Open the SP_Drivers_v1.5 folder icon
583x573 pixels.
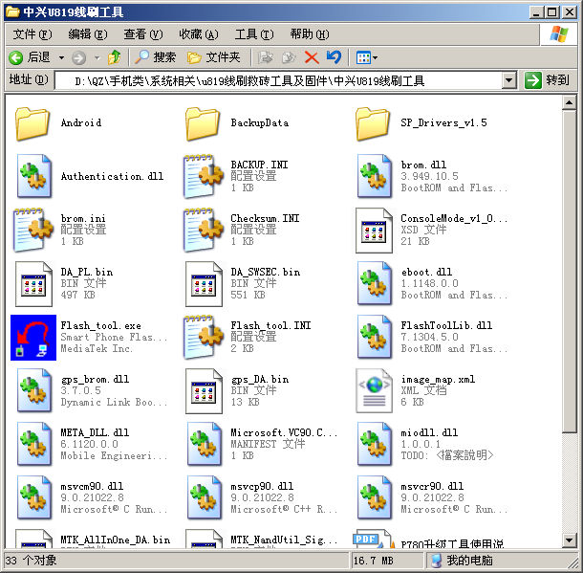click(373, 123)
